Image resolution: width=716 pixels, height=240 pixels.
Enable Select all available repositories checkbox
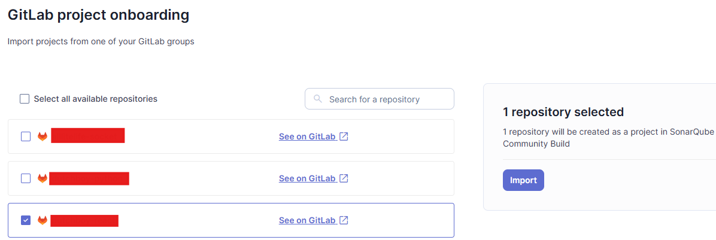(x=25, y=99)
